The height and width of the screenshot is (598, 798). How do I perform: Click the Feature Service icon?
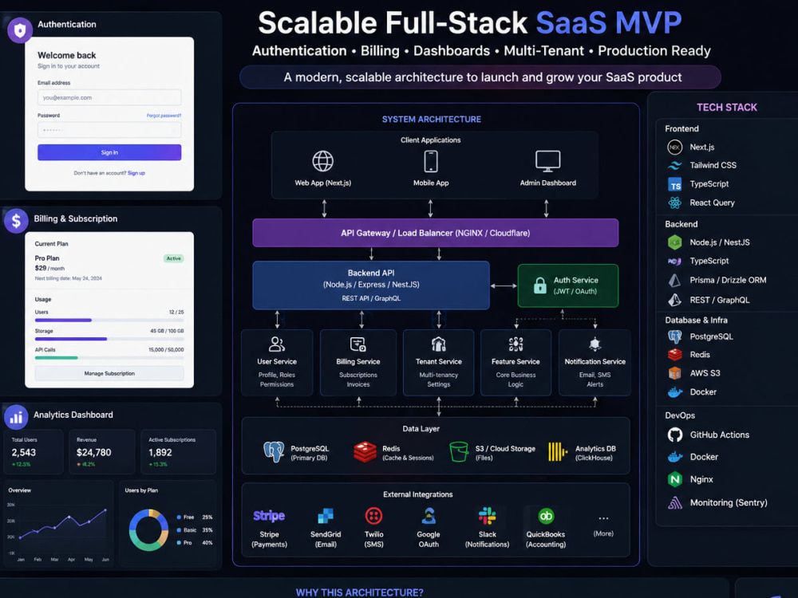516,344
